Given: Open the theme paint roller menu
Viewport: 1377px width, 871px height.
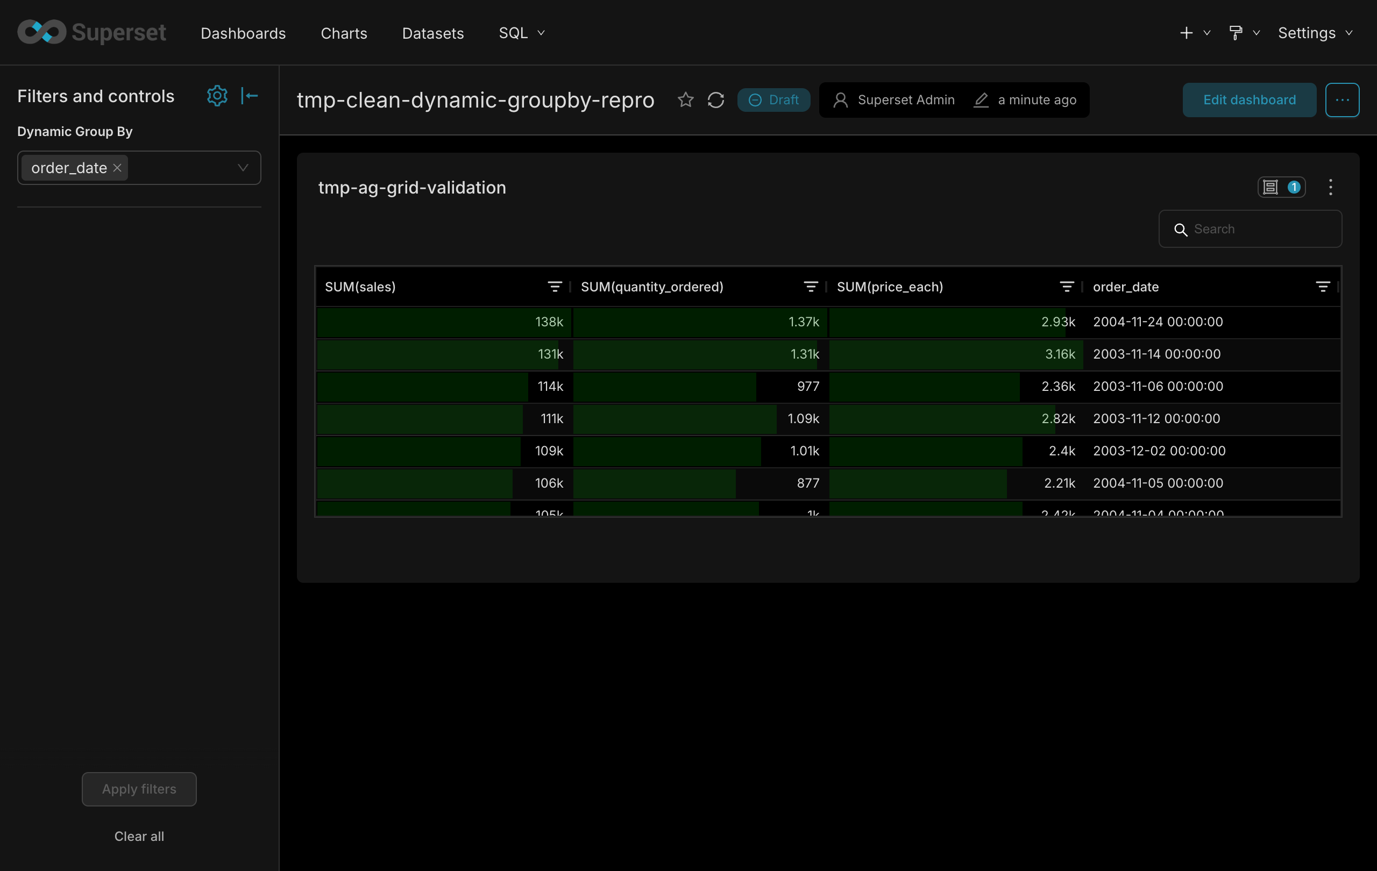Looking at the screenshot, I should coord(1244,33).
